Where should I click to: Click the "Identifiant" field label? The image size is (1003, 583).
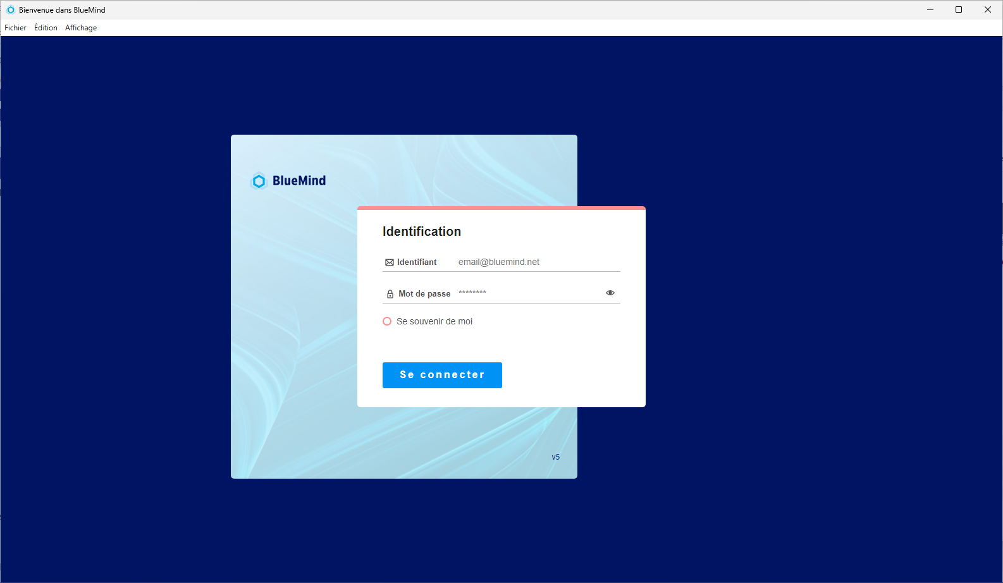coord(417,262)
